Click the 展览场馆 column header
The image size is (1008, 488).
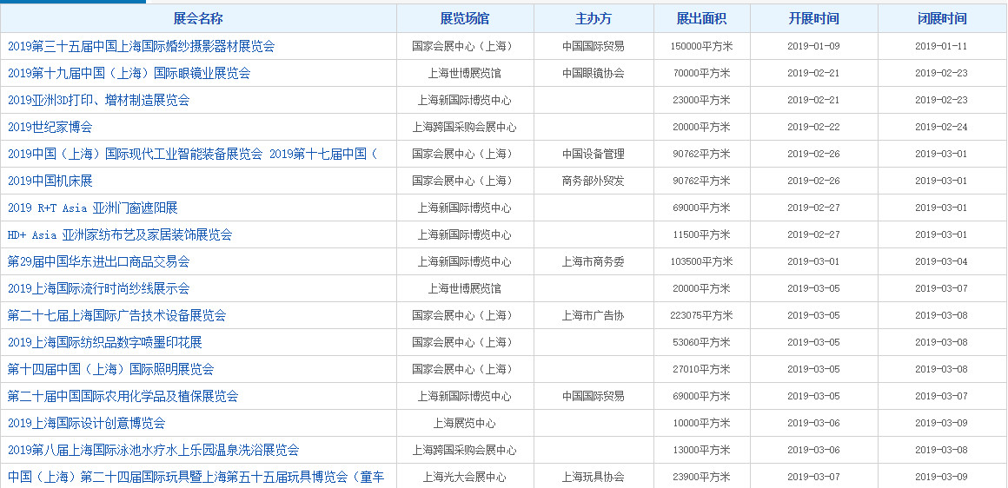tap(465, 18)
